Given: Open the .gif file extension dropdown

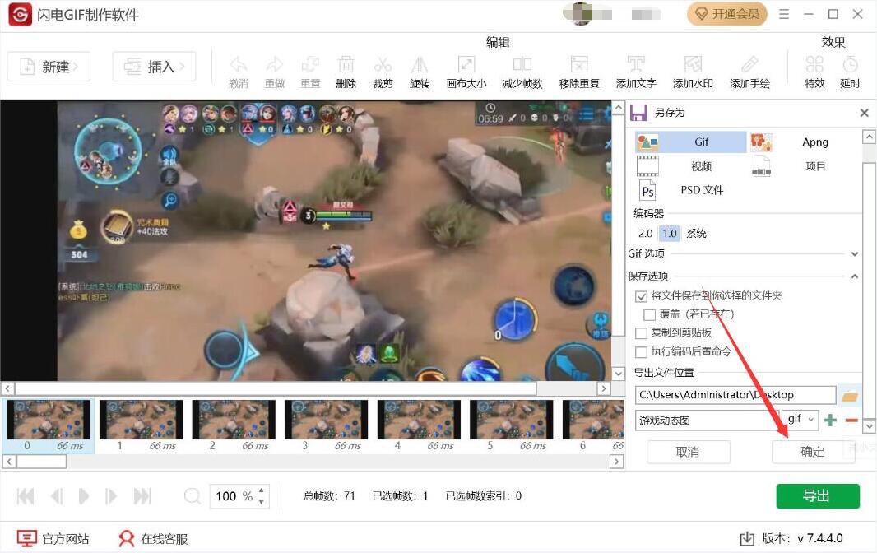Looking at the screenshot, I should [x=801, y=419].
